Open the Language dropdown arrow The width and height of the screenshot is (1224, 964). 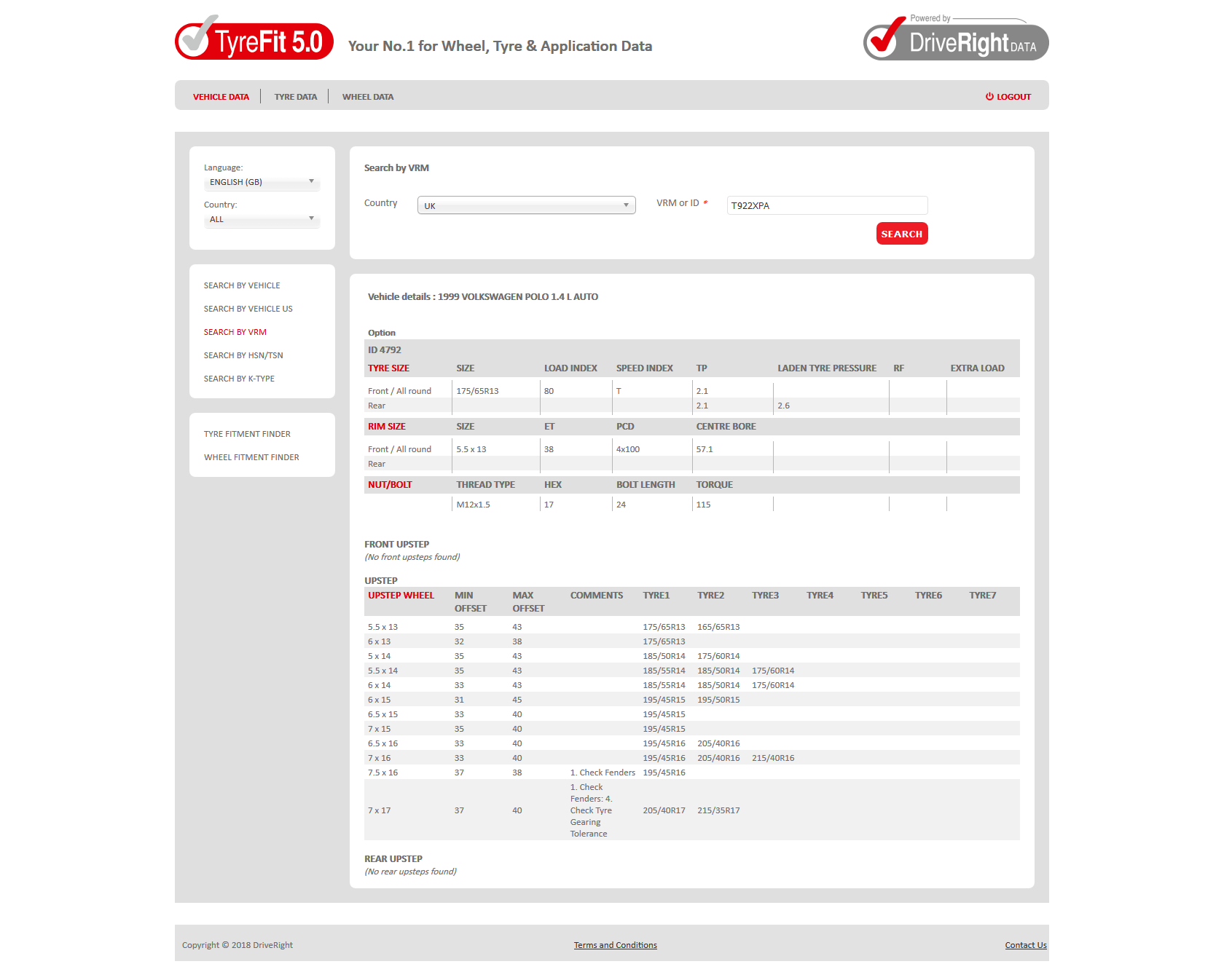pos(312,183)
